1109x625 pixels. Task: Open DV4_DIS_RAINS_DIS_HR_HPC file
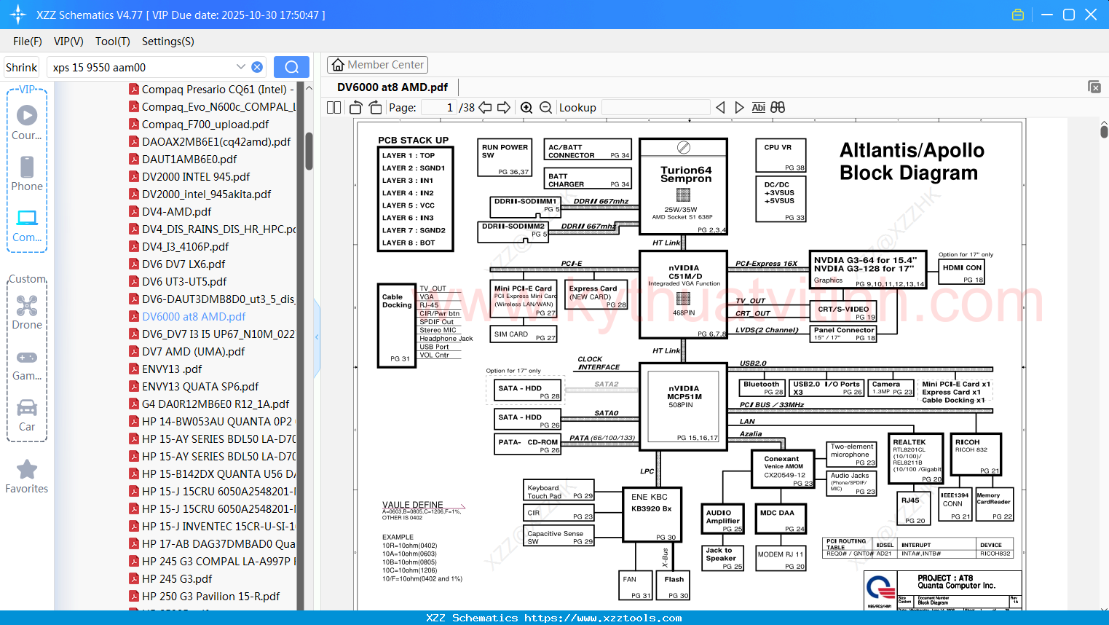point(212,229)
